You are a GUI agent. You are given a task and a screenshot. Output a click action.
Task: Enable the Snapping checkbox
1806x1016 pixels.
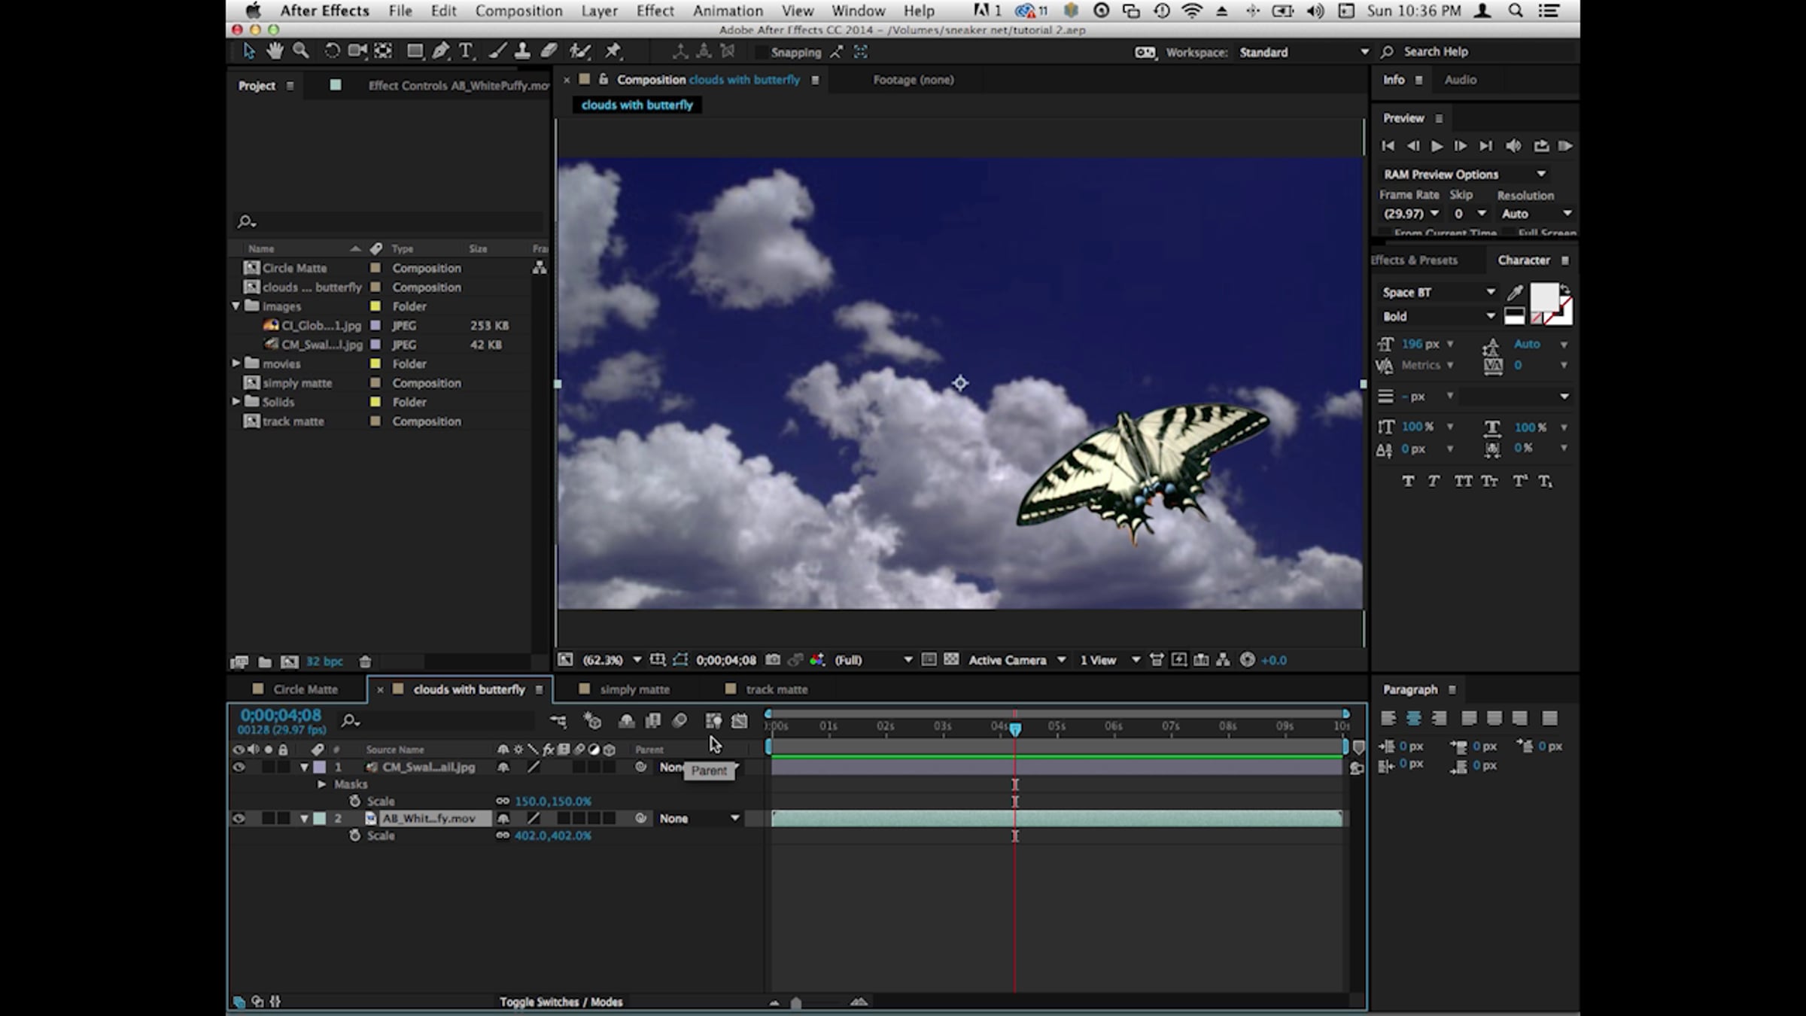coord(762,52)
